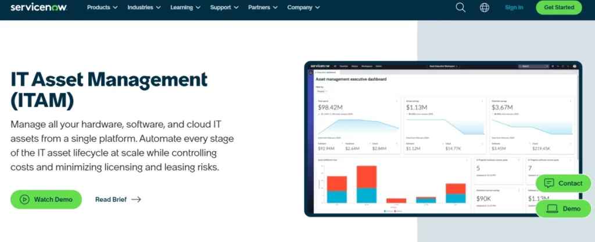
Task: Click the floating Demo laptop button
Action: tap(563, 209)
